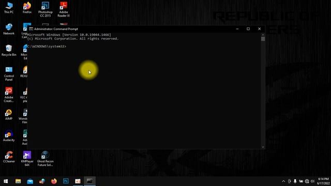This screenshot has height=186, width=331.
Task: Open the Windows Start menu
Action: 6,181
